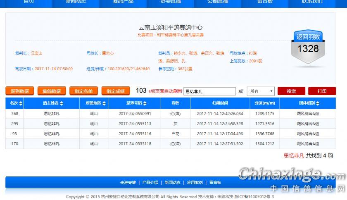Screen dimensions: 347x200
Task: Open the 协会直播 navigation tab
Action: coord(171,2)
